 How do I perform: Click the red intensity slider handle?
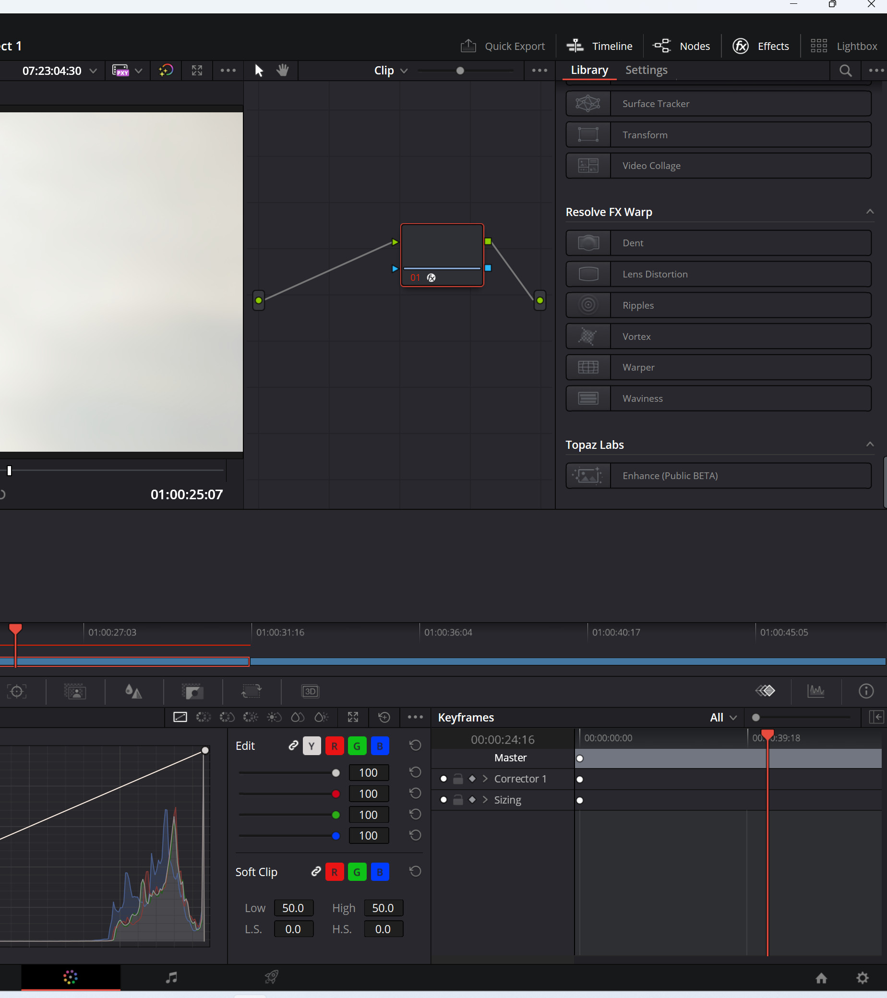[x=336, y=794]
